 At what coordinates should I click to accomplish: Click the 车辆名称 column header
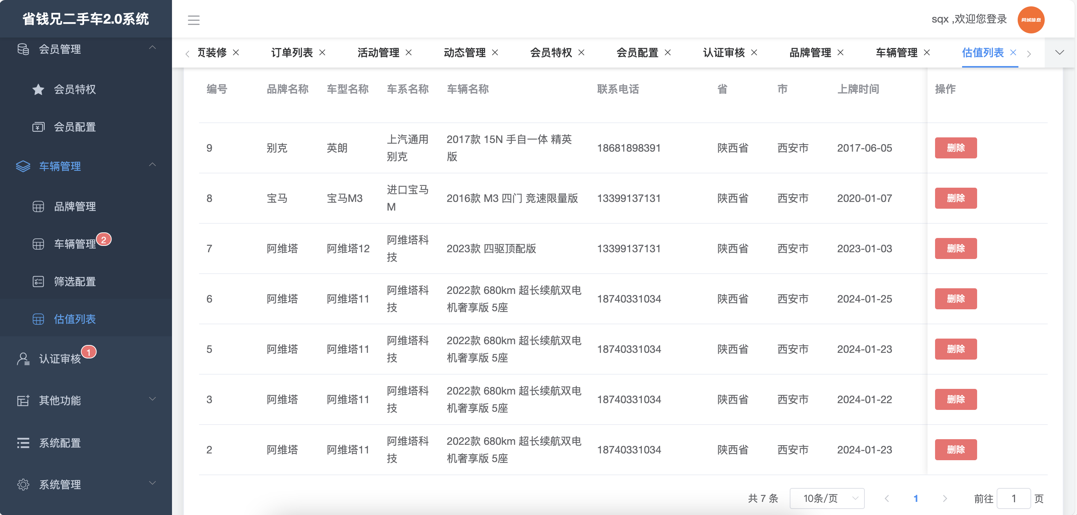click(x=468, y=89)
